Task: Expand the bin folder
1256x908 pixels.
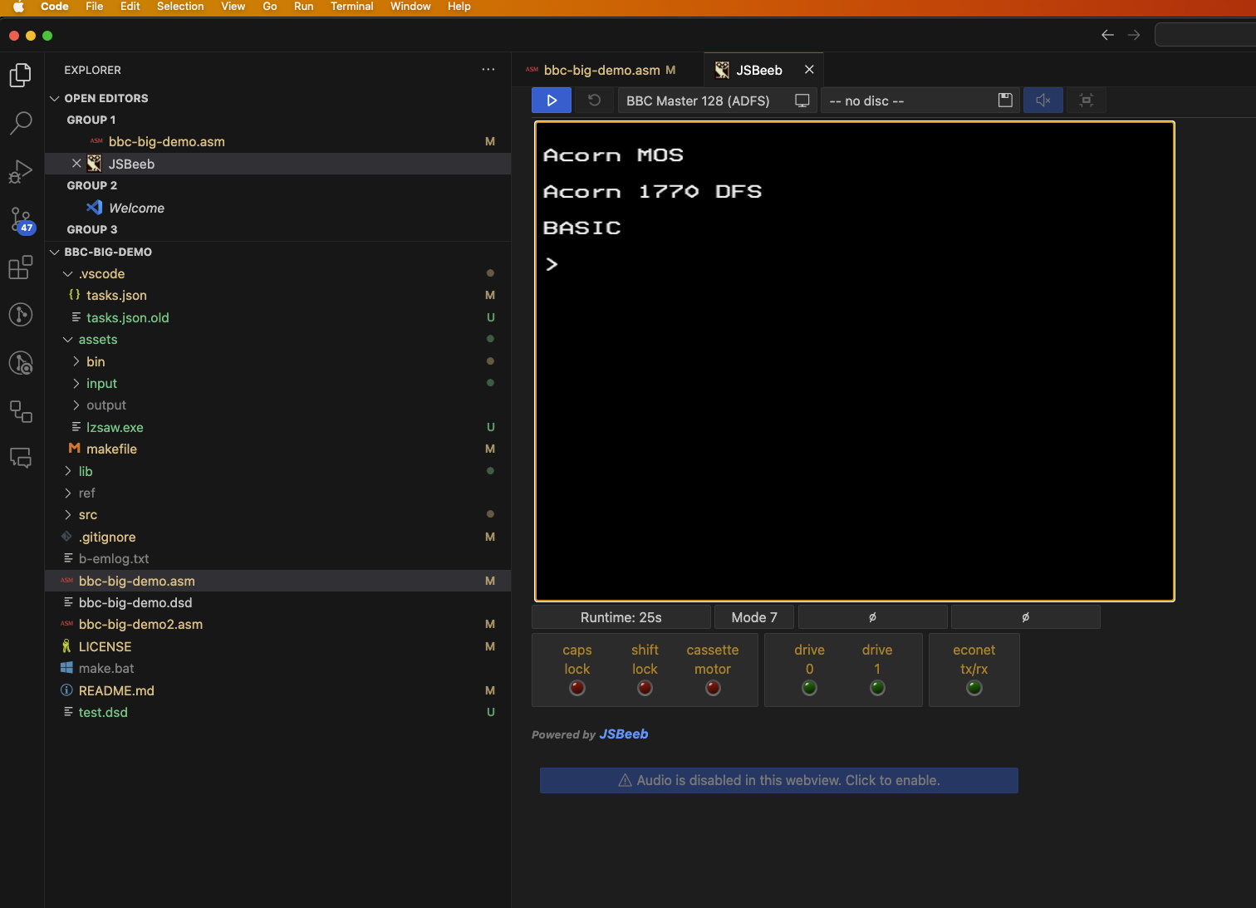Action: pos(76,361)
